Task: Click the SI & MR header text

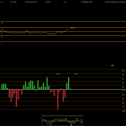Action: click(x=13, y=2)
